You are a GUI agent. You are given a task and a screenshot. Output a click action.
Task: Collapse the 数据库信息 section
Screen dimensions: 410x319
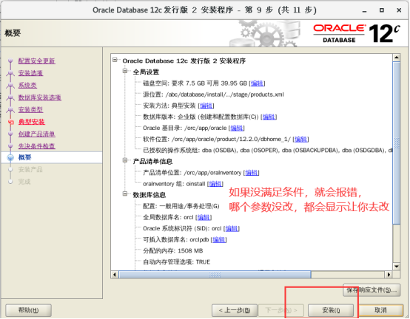pos(125,194)
